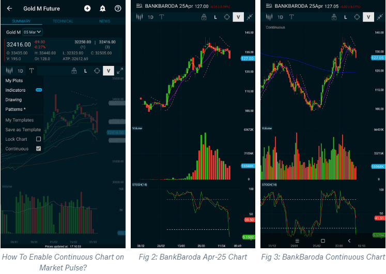Open help question mark icon
Viewport: 386px width, 274px height.
118,9
